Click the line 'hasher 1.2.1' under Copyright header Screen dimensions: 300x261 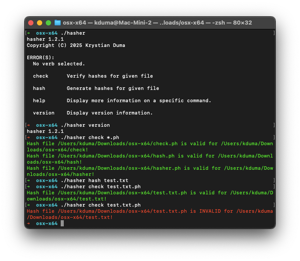(x=45, y=39)
